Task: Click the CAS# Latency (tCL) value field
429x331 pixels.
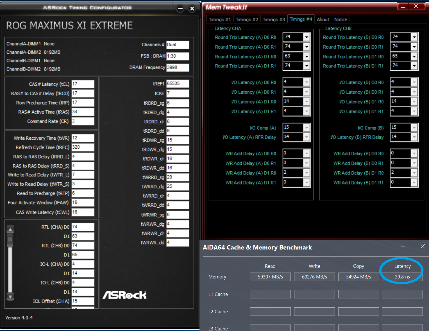Action: coord(83,84)
